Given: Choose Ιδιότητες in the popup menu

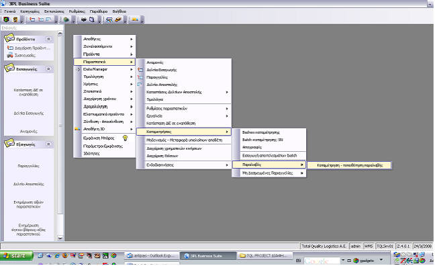Looking at the screenshot, I should click(105, 153).
